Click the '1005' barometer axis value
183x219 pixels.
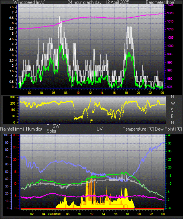(170, 37)
